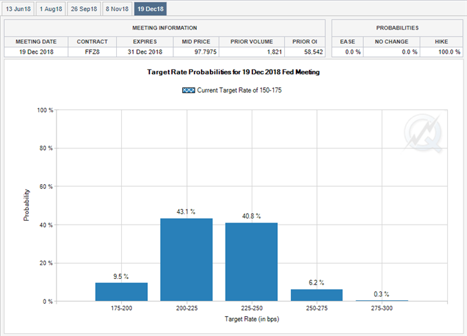Click the MEETING DATE column header

pos(36,42)
